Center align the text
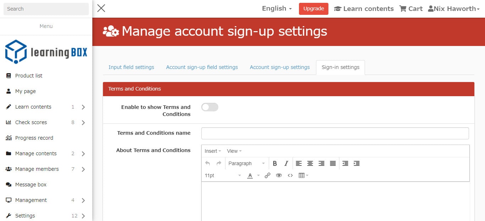 click(310, 163)
